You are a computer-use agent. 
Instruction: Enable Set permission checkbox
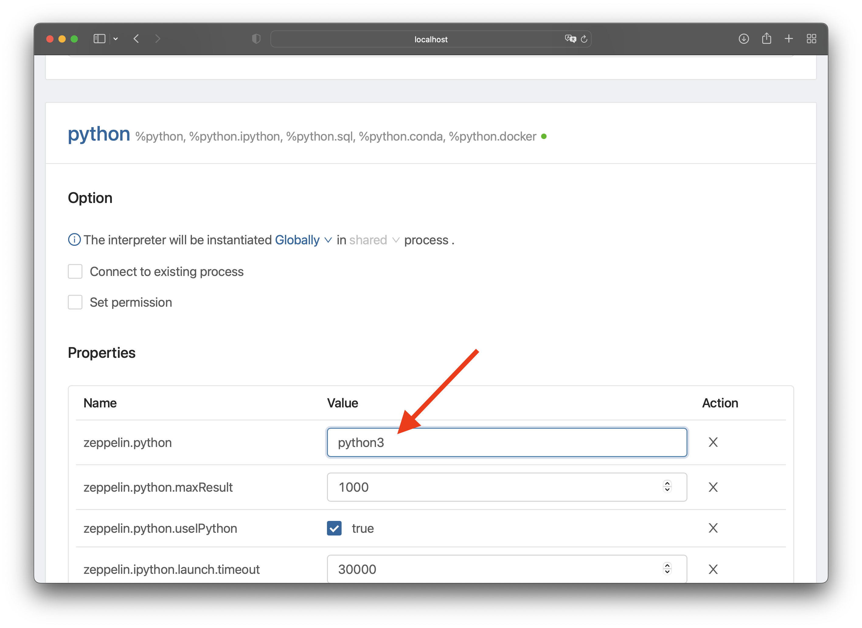tap(75, 302)
